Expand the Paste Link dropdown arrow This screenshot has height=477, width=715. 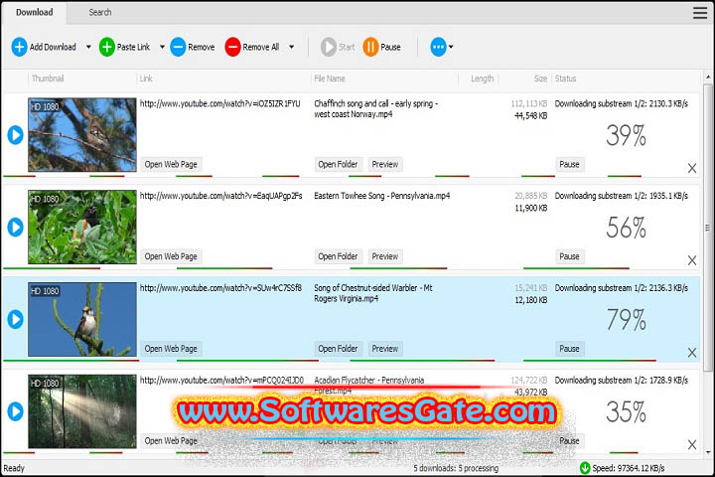(x=162, y=47)
